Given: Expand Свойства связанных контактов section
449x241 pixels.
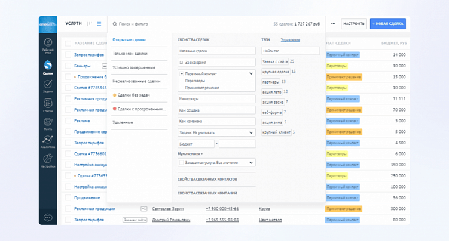Looking at the screenshot, I should click(207, 179).
